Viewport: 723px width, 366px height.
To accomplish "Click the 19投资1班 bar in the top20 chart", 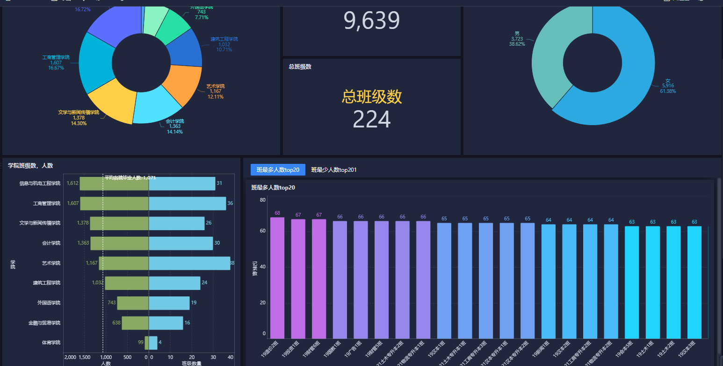I will [x=298, y=279].
